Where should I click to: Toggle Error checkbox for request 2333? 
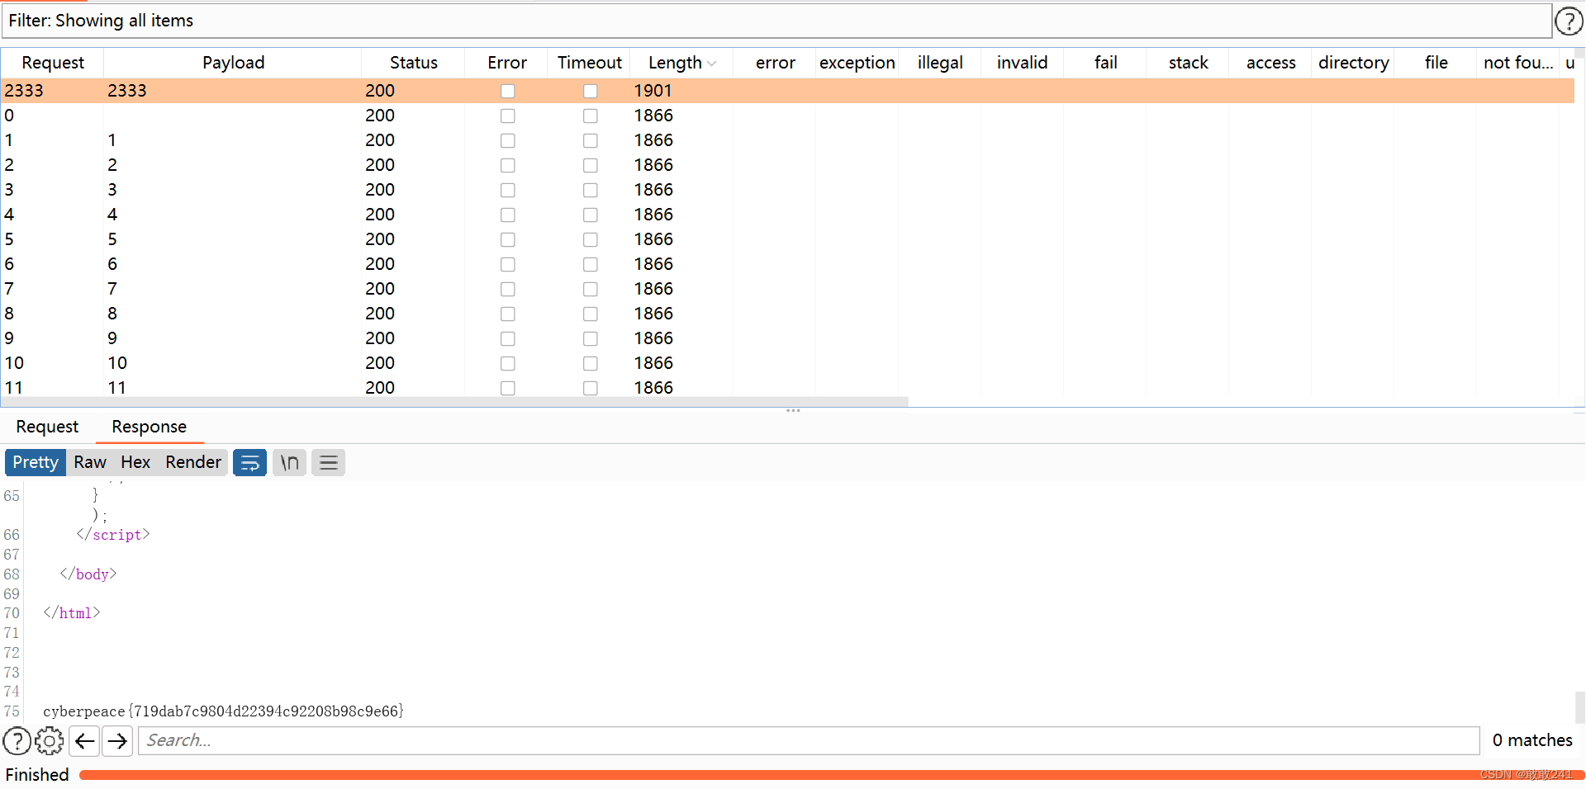coord(507,91)
